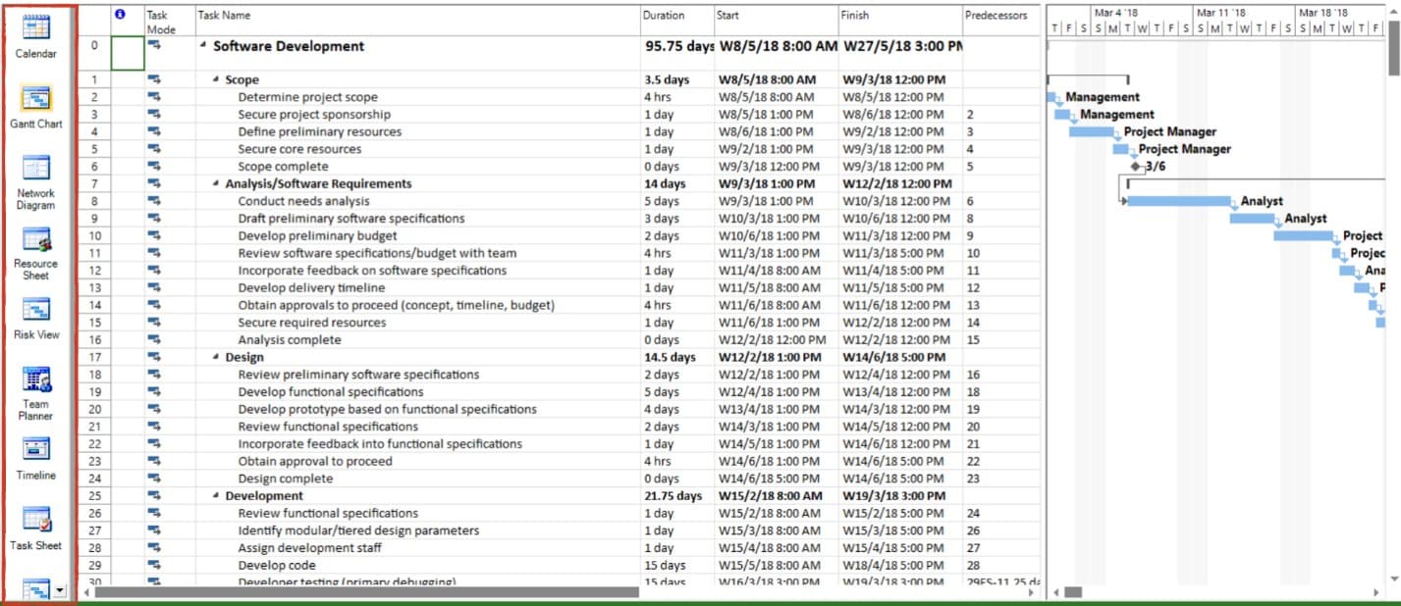Select 'Analysis complete' task name
Viewport: 1401px width, 606px height.
tap(290, 340)
